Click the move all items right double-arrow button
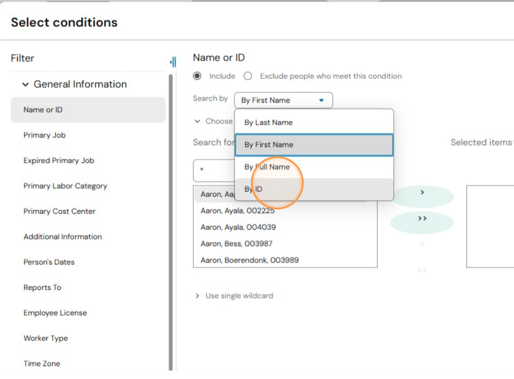This screenshot has width=514, height=379. coord(422,222)
